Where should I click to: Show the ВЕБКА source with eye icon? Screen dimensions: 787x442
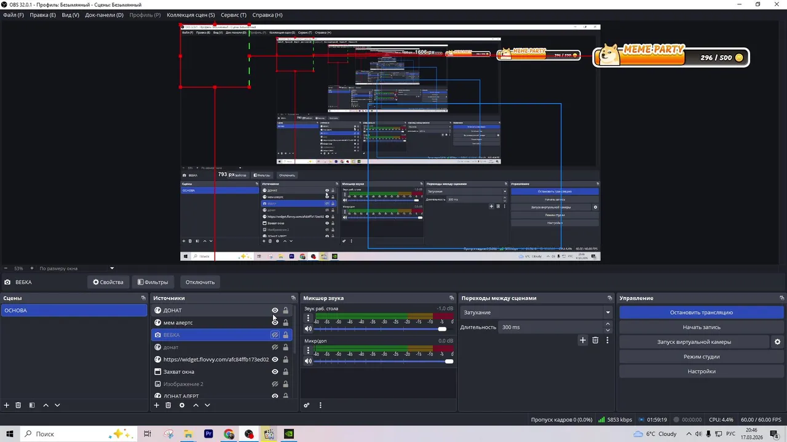(275, 335)
